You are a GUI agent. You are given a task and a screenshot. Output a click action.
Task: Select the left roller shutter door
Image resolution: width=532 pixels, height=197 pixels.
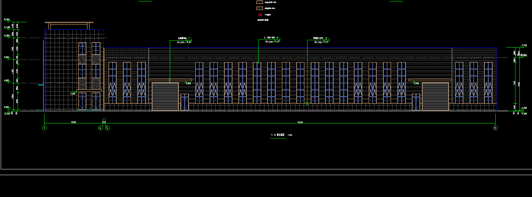(165, 96)
